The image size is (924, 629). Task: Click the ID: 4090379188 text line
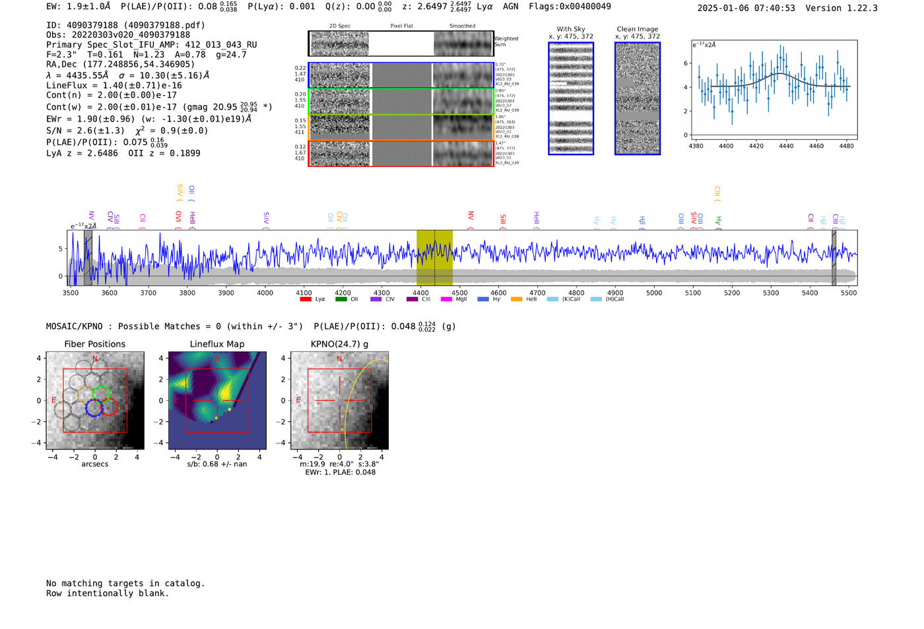coord(125,25)
